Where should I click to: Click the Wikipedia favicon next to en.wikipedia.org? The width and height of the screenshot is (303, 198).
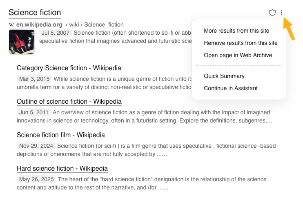pos(11,24)
